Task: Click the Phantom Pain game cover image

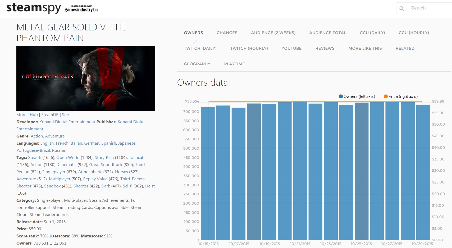Action: (86, 78)
